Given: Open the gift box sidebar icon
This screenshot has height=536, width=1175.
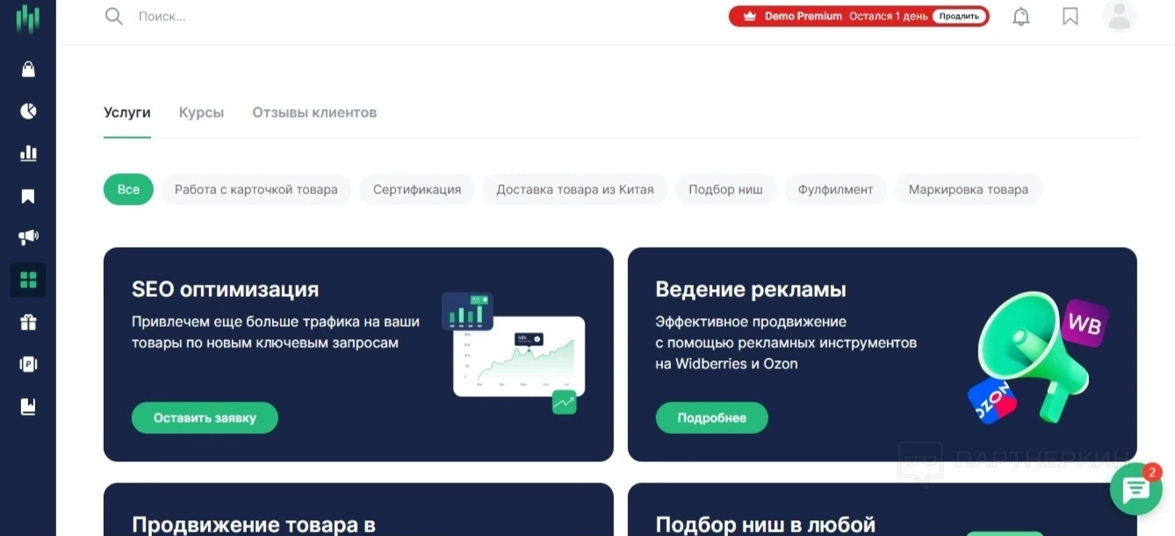Looking at the screenshot, I should pyautogui.click(x=28, y=322).
